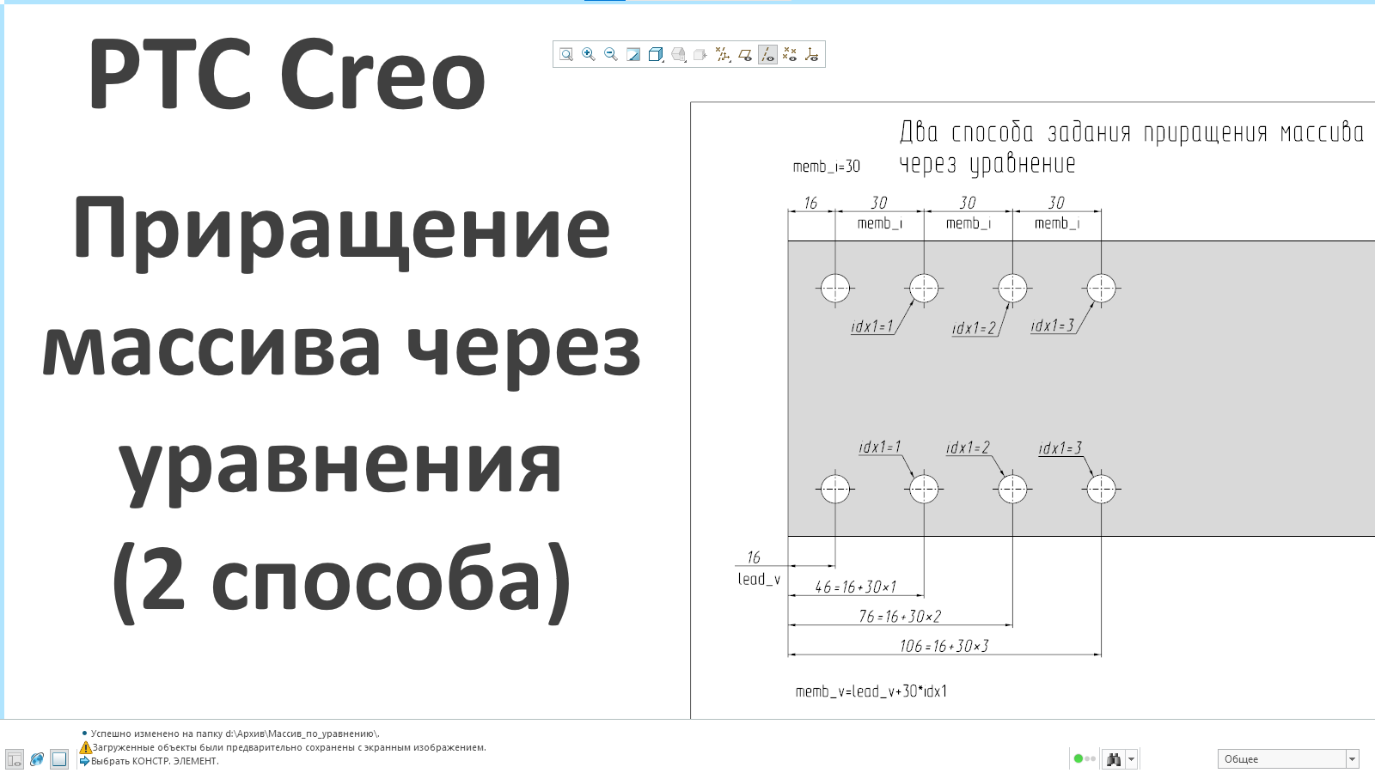Screen dimensions: 1375x773
Task: Click the Repaint screen icon
Action: click(633, 54)
